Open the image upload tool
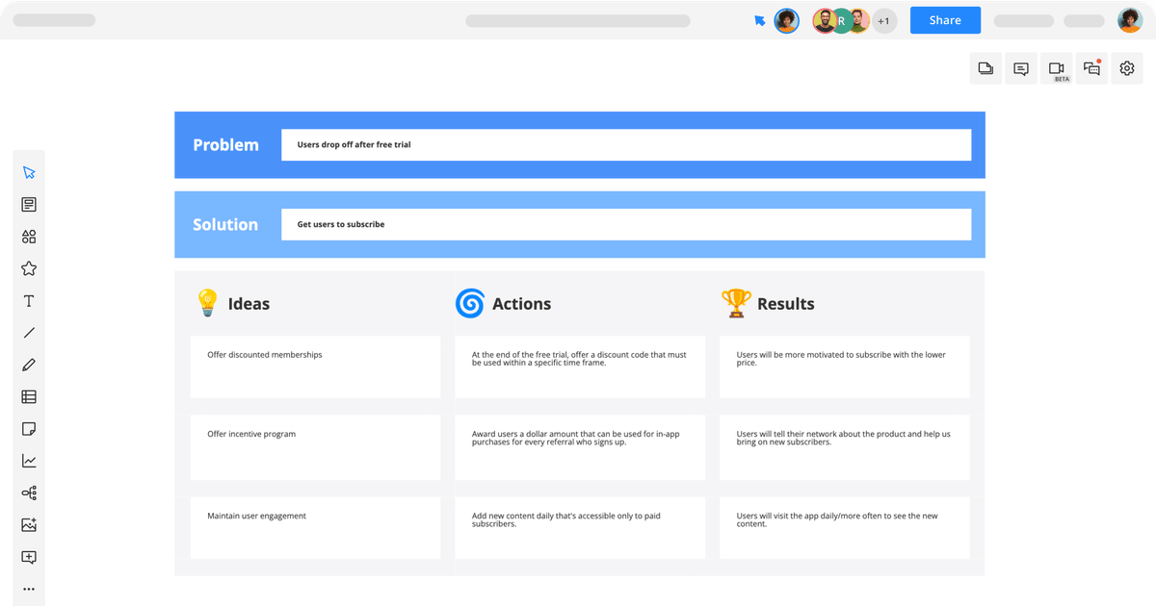Image resolution: width=1156 pixels, height=606 pixels. (x=29, y=524)
